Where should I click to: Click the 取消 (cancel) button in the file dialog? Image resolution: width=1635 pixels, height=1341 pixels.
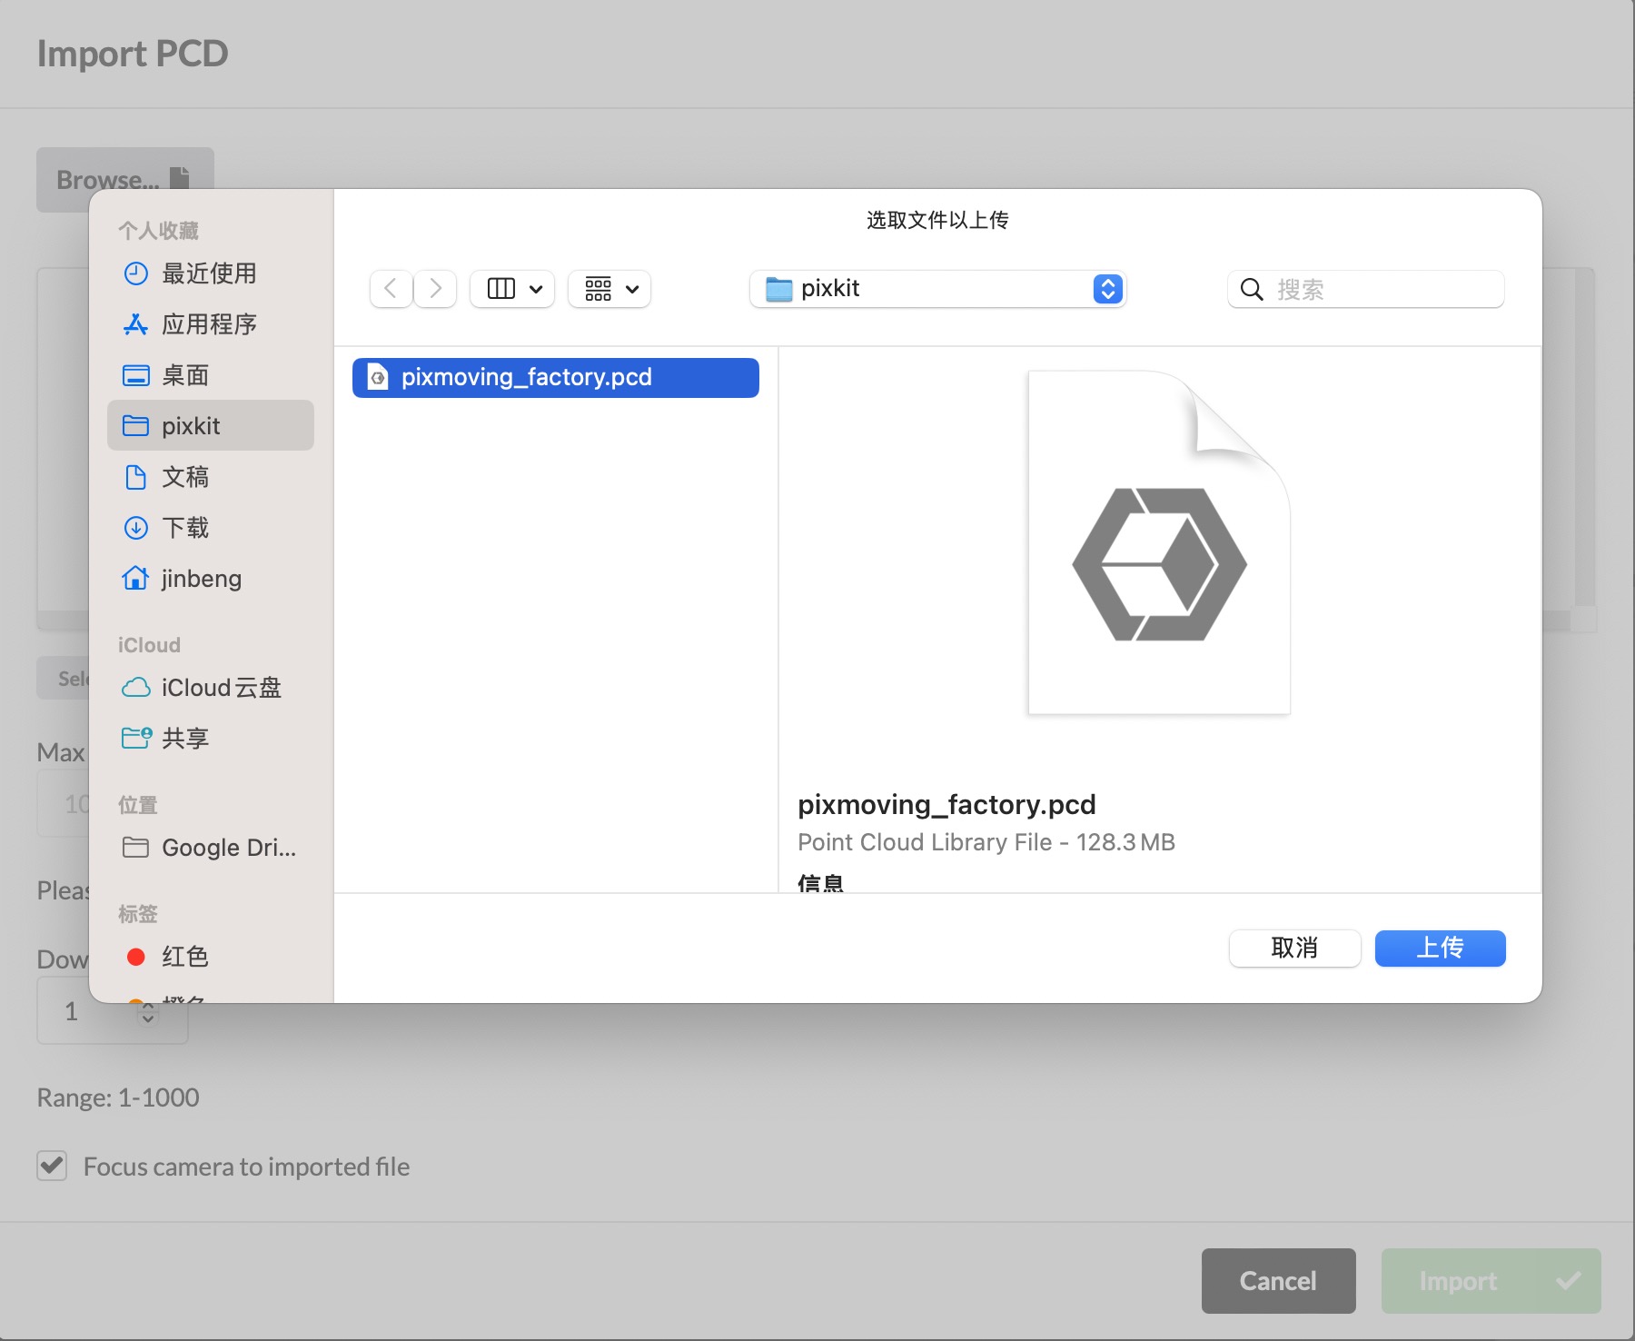1294,948
